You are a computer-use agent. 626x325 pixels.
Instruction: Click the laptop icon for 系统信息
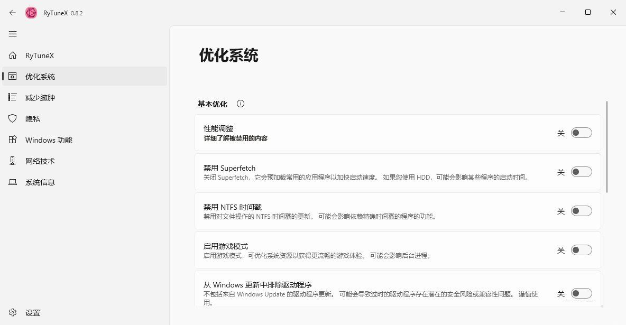tap(13, 182)
